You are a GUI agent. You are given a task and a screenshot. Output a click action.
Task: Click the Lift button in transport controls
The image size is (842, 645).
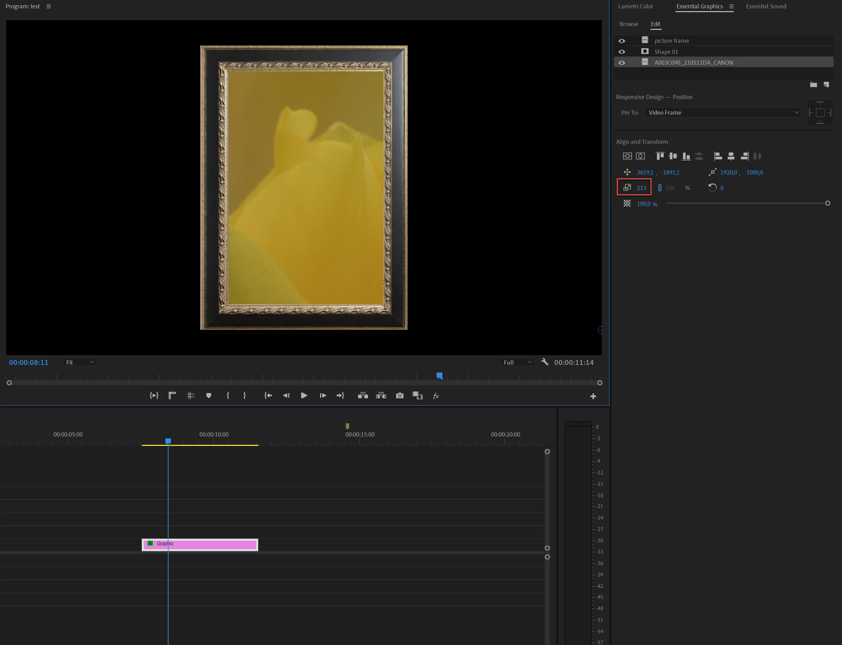point(362,395)
